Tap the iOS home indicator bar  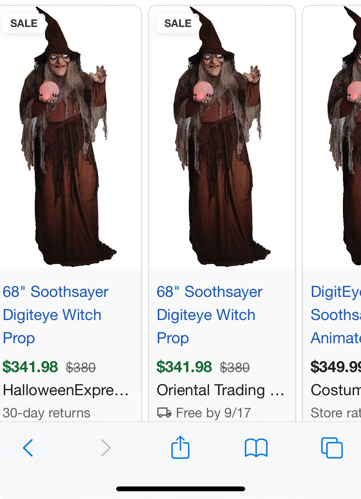(x=180, y=489)
